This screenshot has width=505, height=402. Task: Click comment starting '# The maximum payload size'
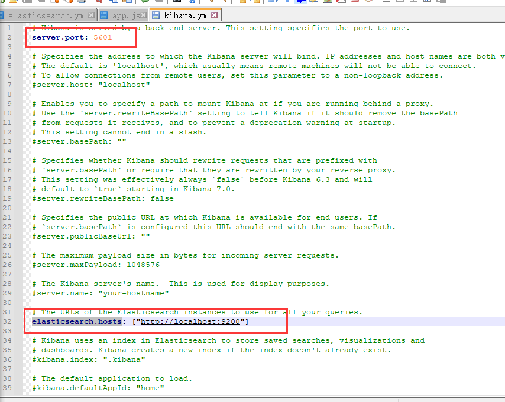click(186, 255)
